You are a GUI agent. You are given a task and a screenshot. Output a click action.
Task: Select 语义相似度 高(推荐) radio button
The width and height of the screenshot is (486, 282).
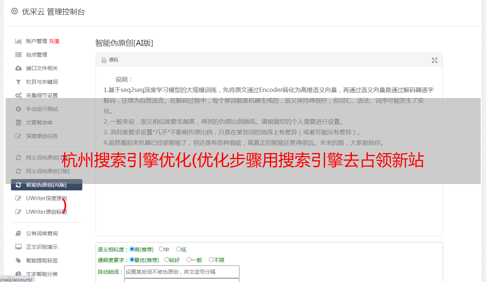coord(132,249)
